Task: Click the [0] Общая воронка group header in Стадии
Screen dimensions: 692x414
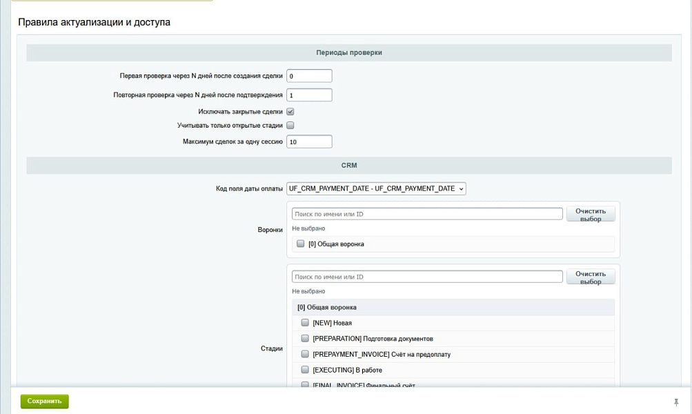Action: (x=453, y=307)
